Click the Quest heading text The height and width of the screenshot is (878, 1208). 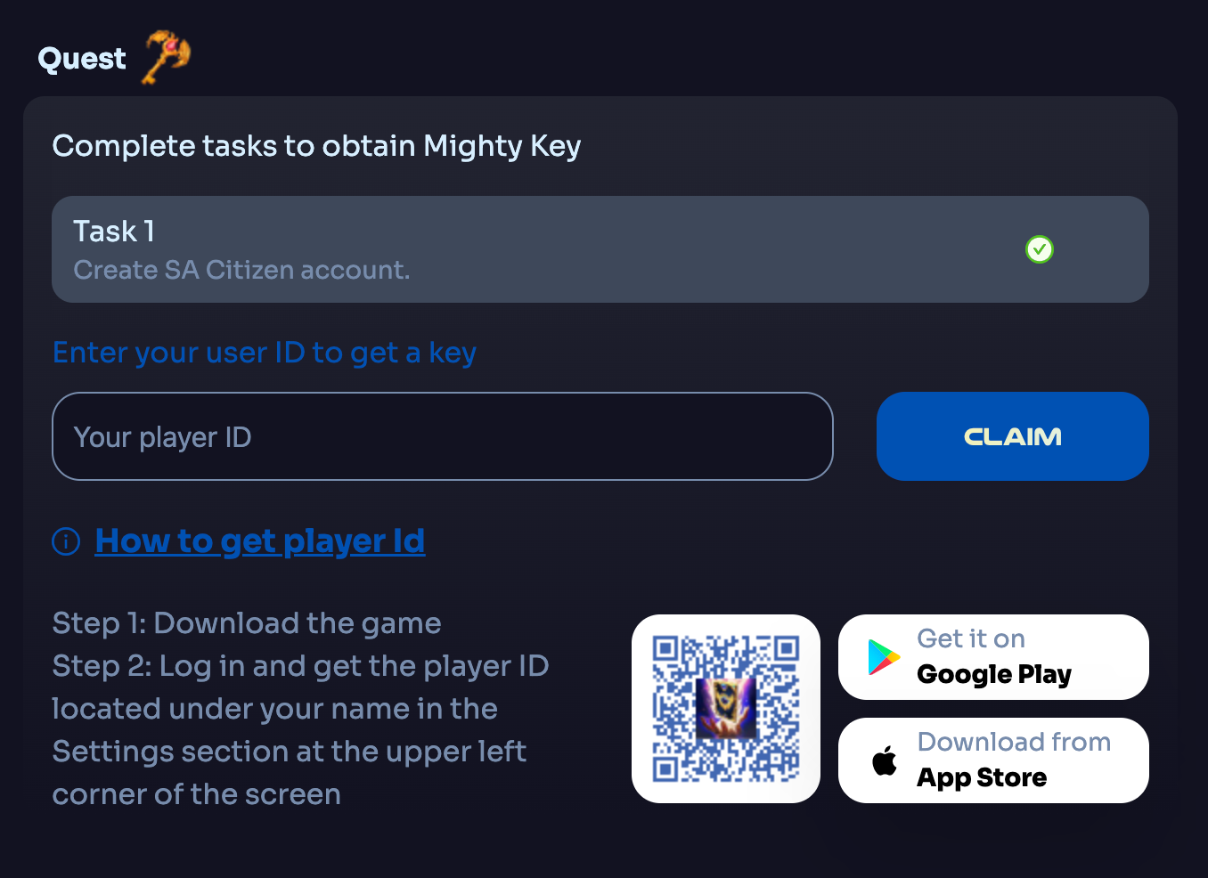click(x=82, y=59)
